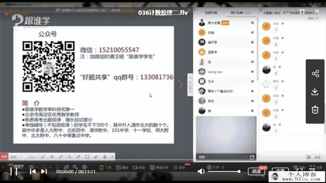Open the hexagon settings icon
Screen dimensions: 326x183
pyautogui.click(x=84, y=167)
